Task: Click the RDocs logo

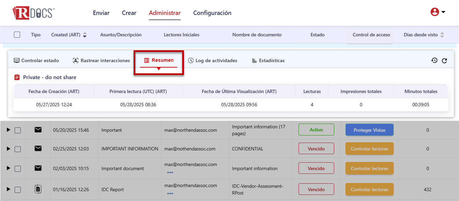Action: [33, 13]
